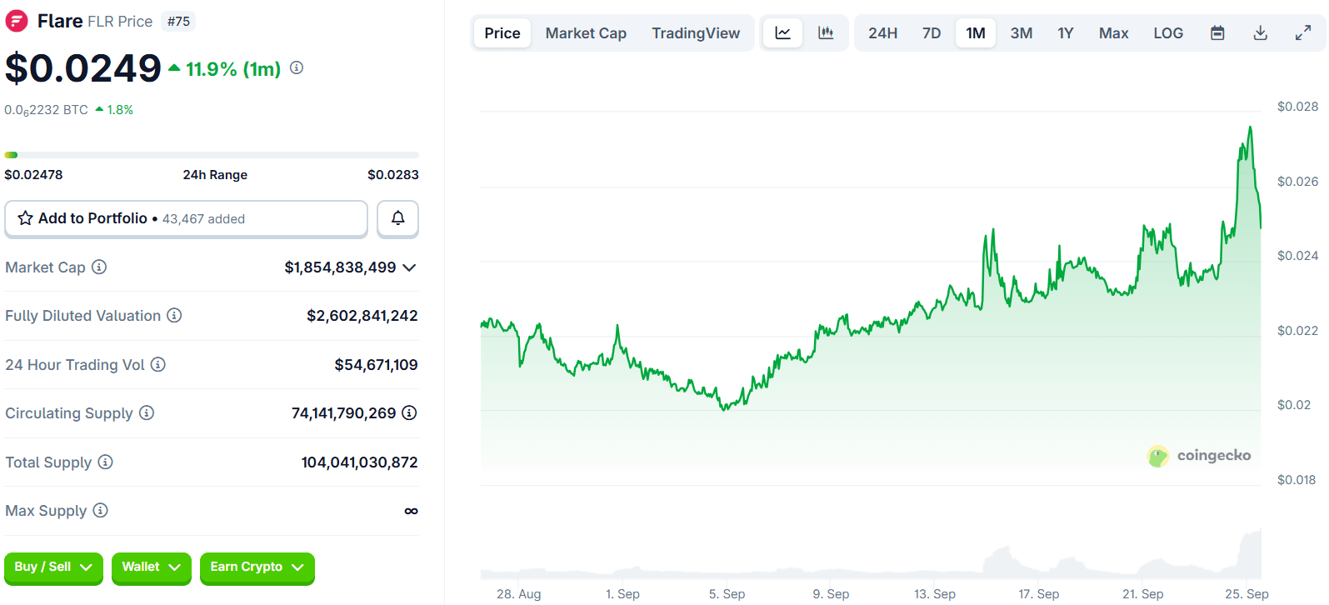Viewport: 1329px width, 605px height.
Task: Toggle LOG scale on chart
Action: click(x=1168, y=33)
